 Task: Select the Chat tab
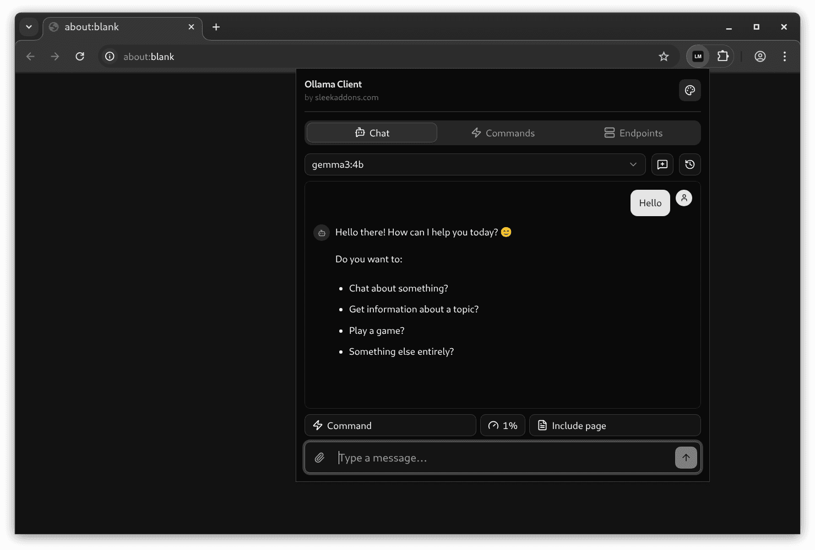point(371,133)
